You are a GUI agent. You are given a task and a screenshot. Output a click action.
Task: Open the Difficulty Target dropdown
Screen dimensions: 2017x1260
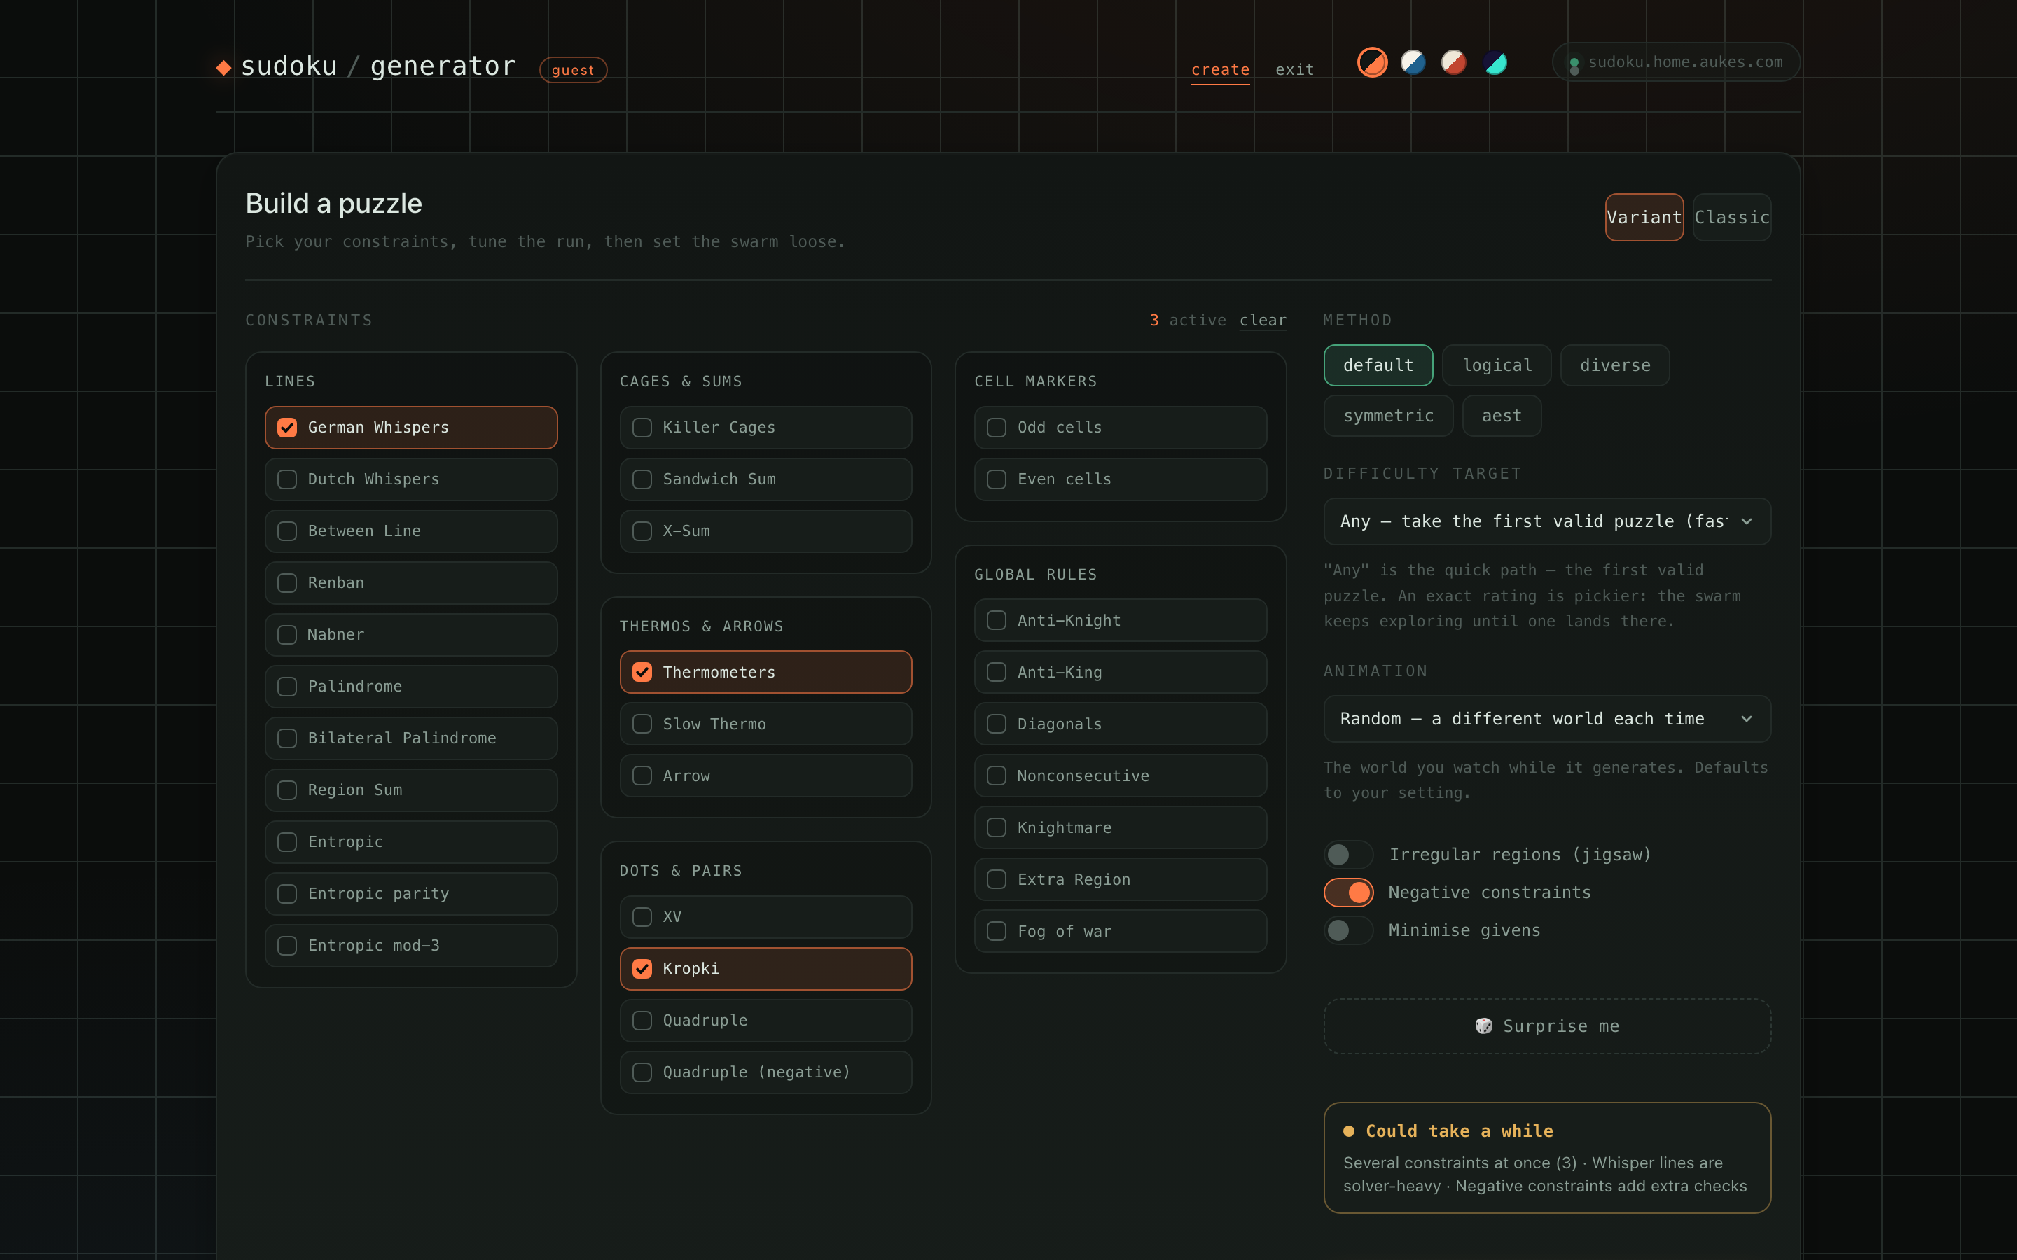point(1547,521)
